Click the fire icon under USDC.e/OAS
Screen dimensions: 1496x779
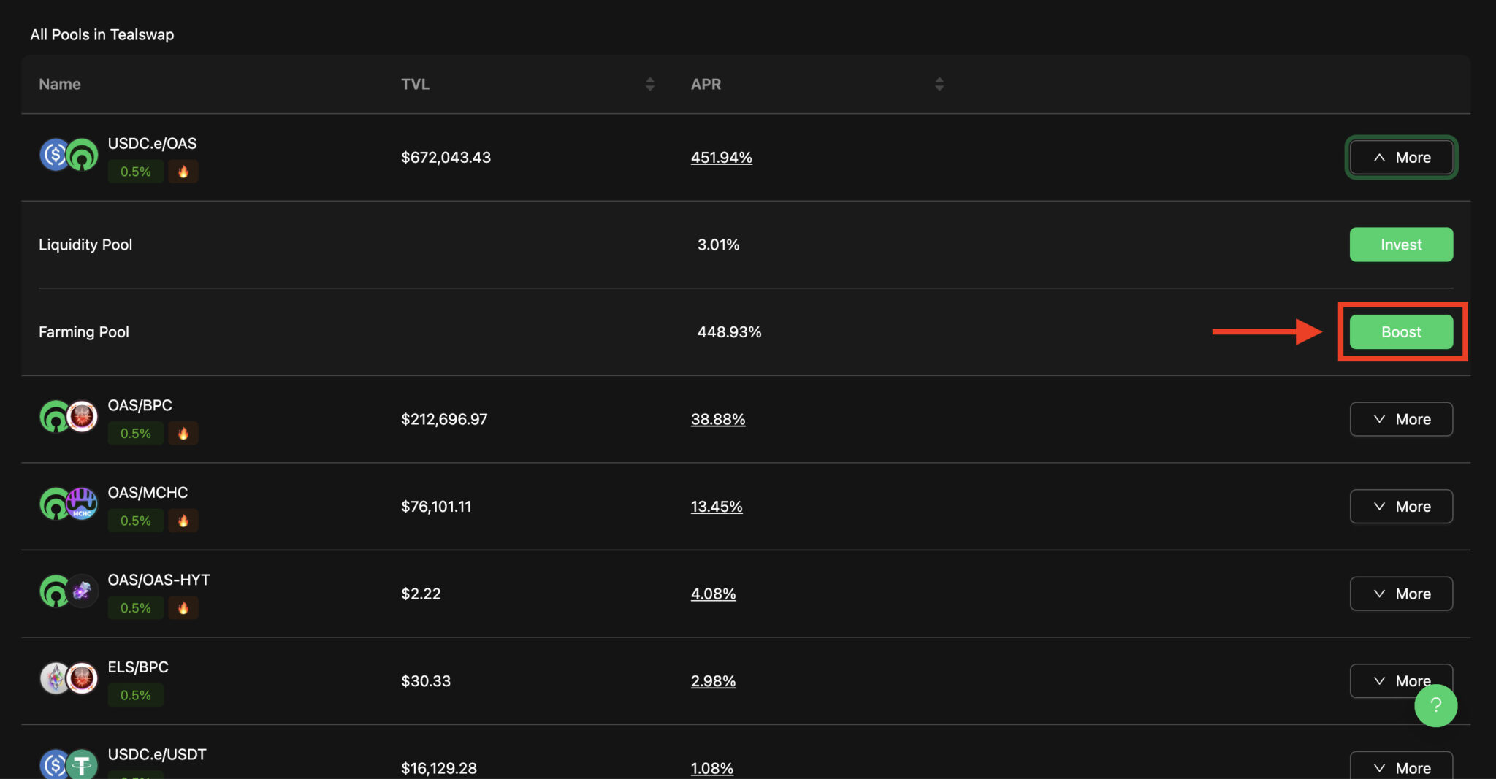click(183, 172)
